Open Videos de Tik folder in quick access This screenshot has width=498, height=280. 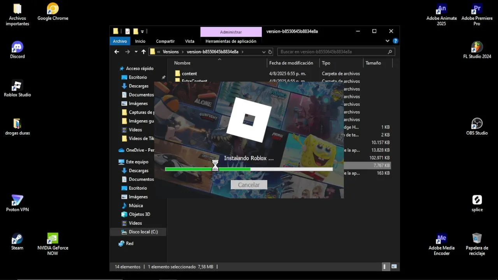(x=138, y=138)
